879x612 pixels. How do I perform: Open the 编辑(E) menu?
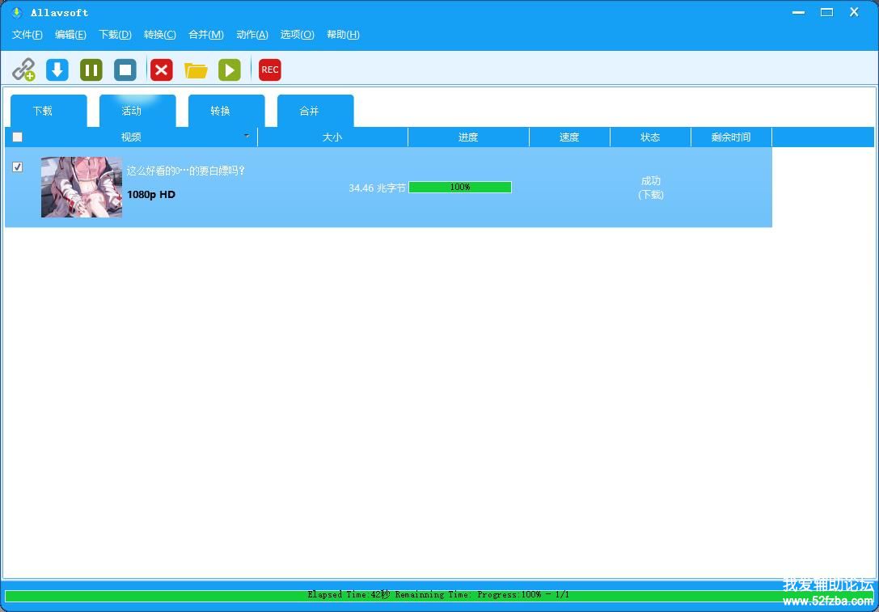[x=70, y=35]
